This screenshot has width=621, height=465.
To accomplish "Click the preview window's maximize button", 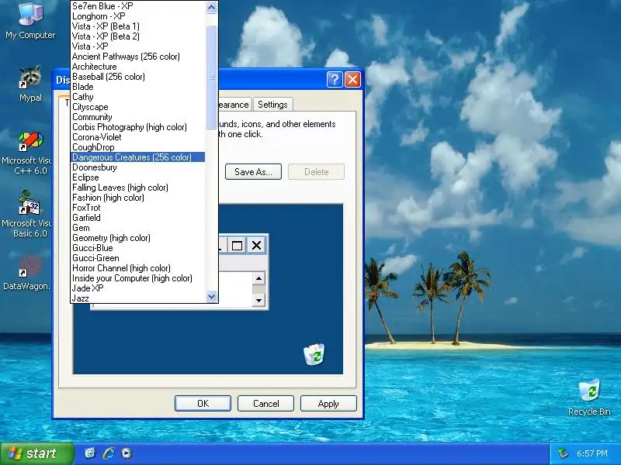I will click(237, 246).
